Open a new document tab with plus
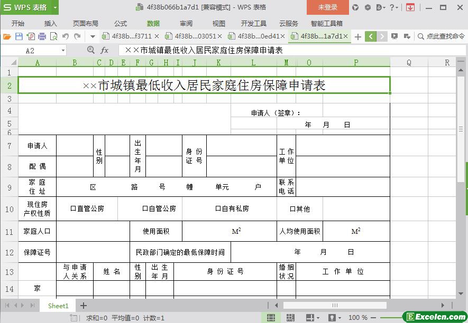This screenshot has width=468, height=323. (x=358, y=36)
